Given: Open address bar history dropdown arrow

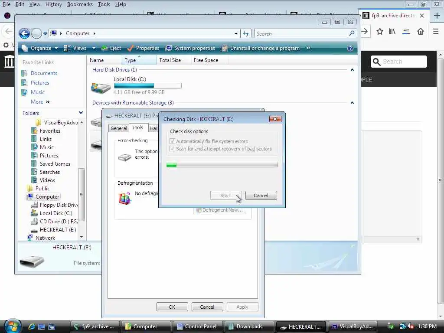Looking at the screenshot, I should (236, 34).
